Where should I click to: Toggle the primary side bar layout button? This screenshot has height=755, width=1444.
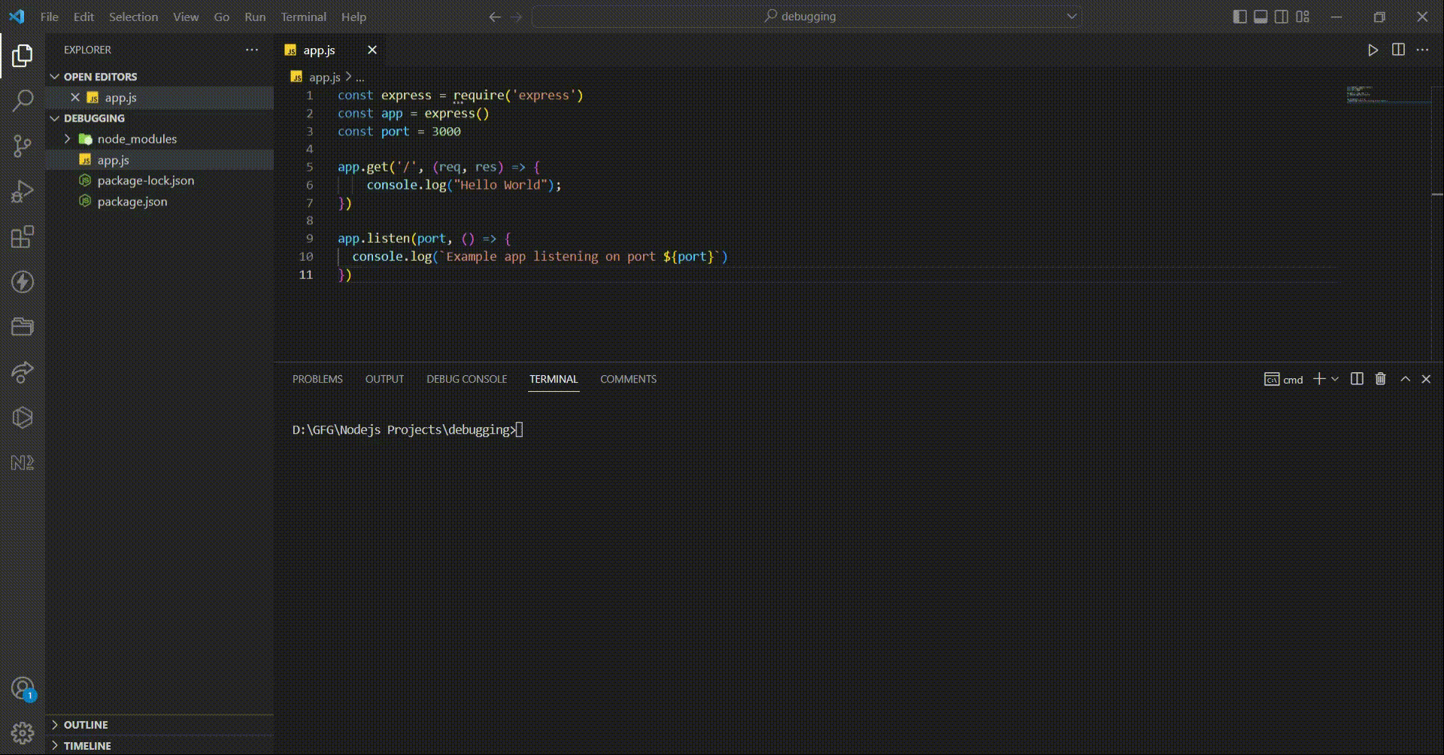(1239, 17)
